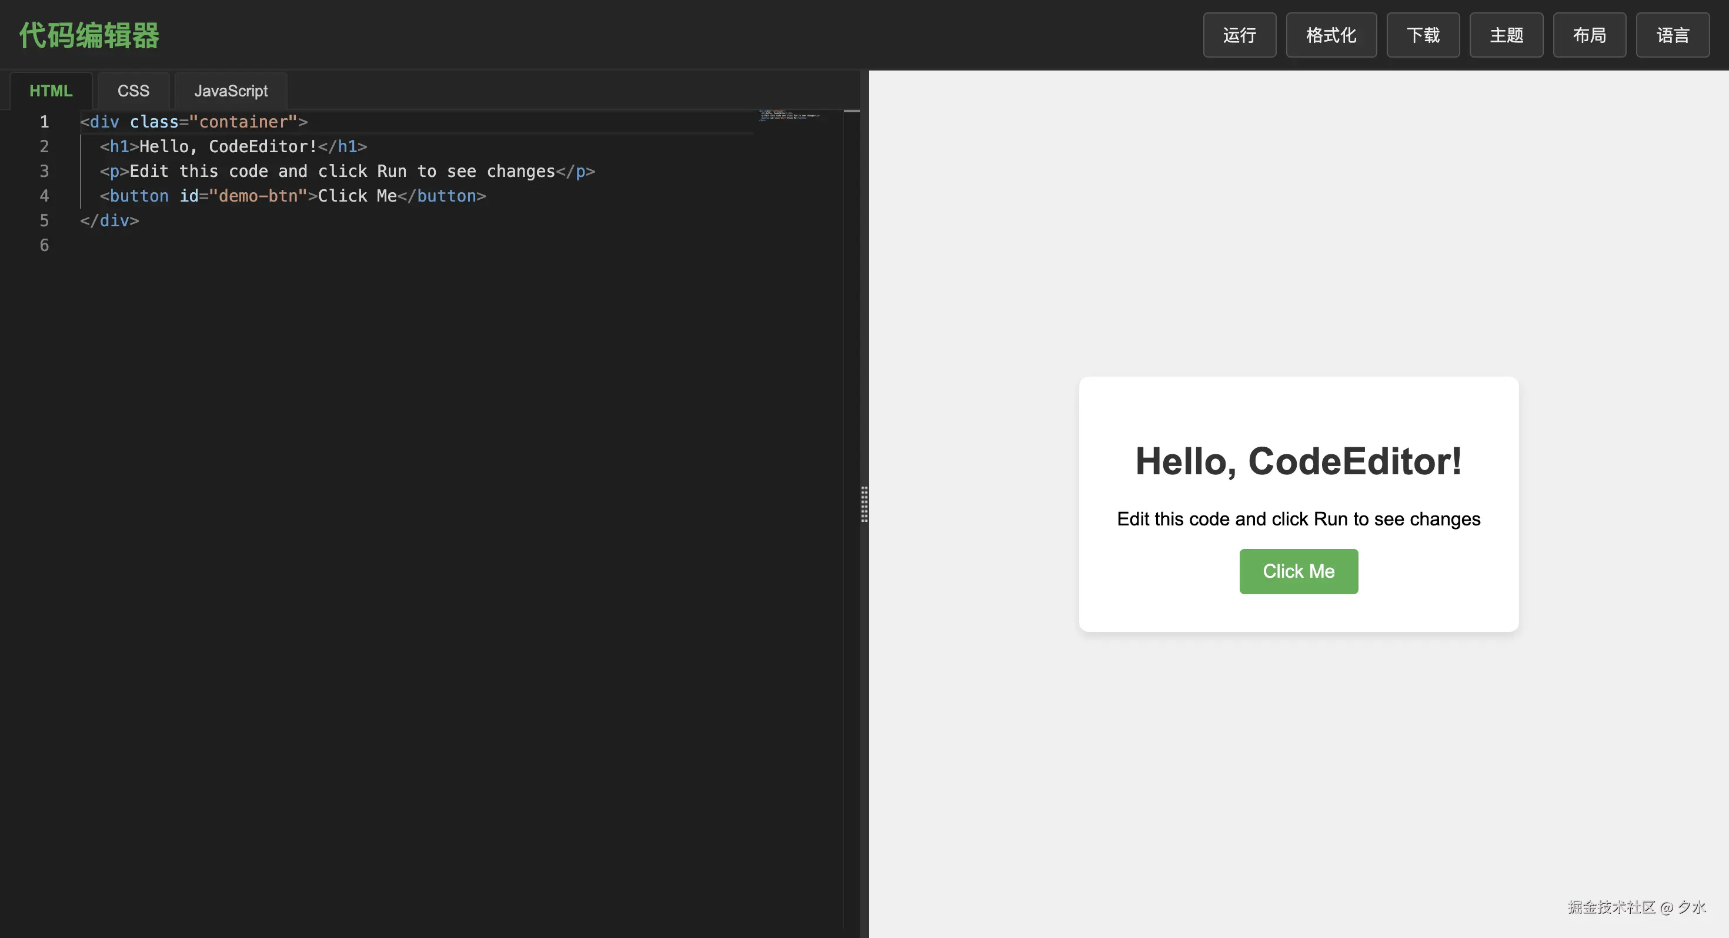The height and width of the screenshot is (938, 1729).
Task: Click line number 4 in the gutter
Action: pos(44,196)
